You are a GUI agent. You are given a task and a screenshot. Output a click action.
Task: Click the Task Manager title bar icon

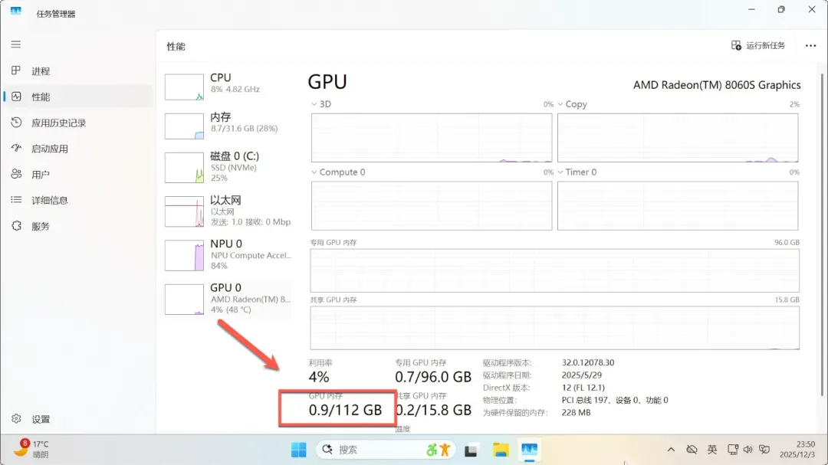(x=16, y=11)
